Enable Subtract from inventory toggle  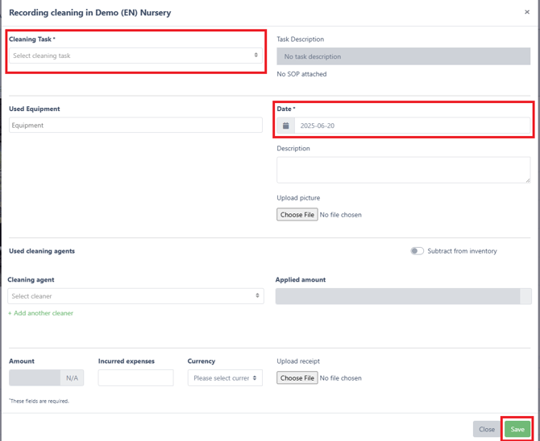point(417,251)
